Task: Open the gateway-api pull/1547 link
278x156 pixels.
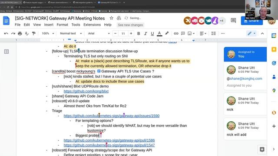Action: click(x=109, y=145)
